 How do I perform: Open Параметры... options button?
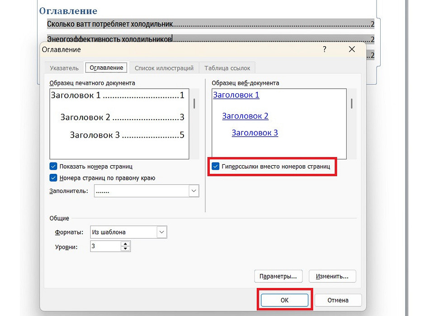point(278,276)
